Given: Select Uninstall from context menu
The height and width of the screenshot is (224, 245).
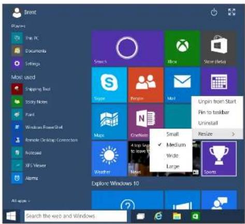Looking at the screenshot, I should coord(217,123).
